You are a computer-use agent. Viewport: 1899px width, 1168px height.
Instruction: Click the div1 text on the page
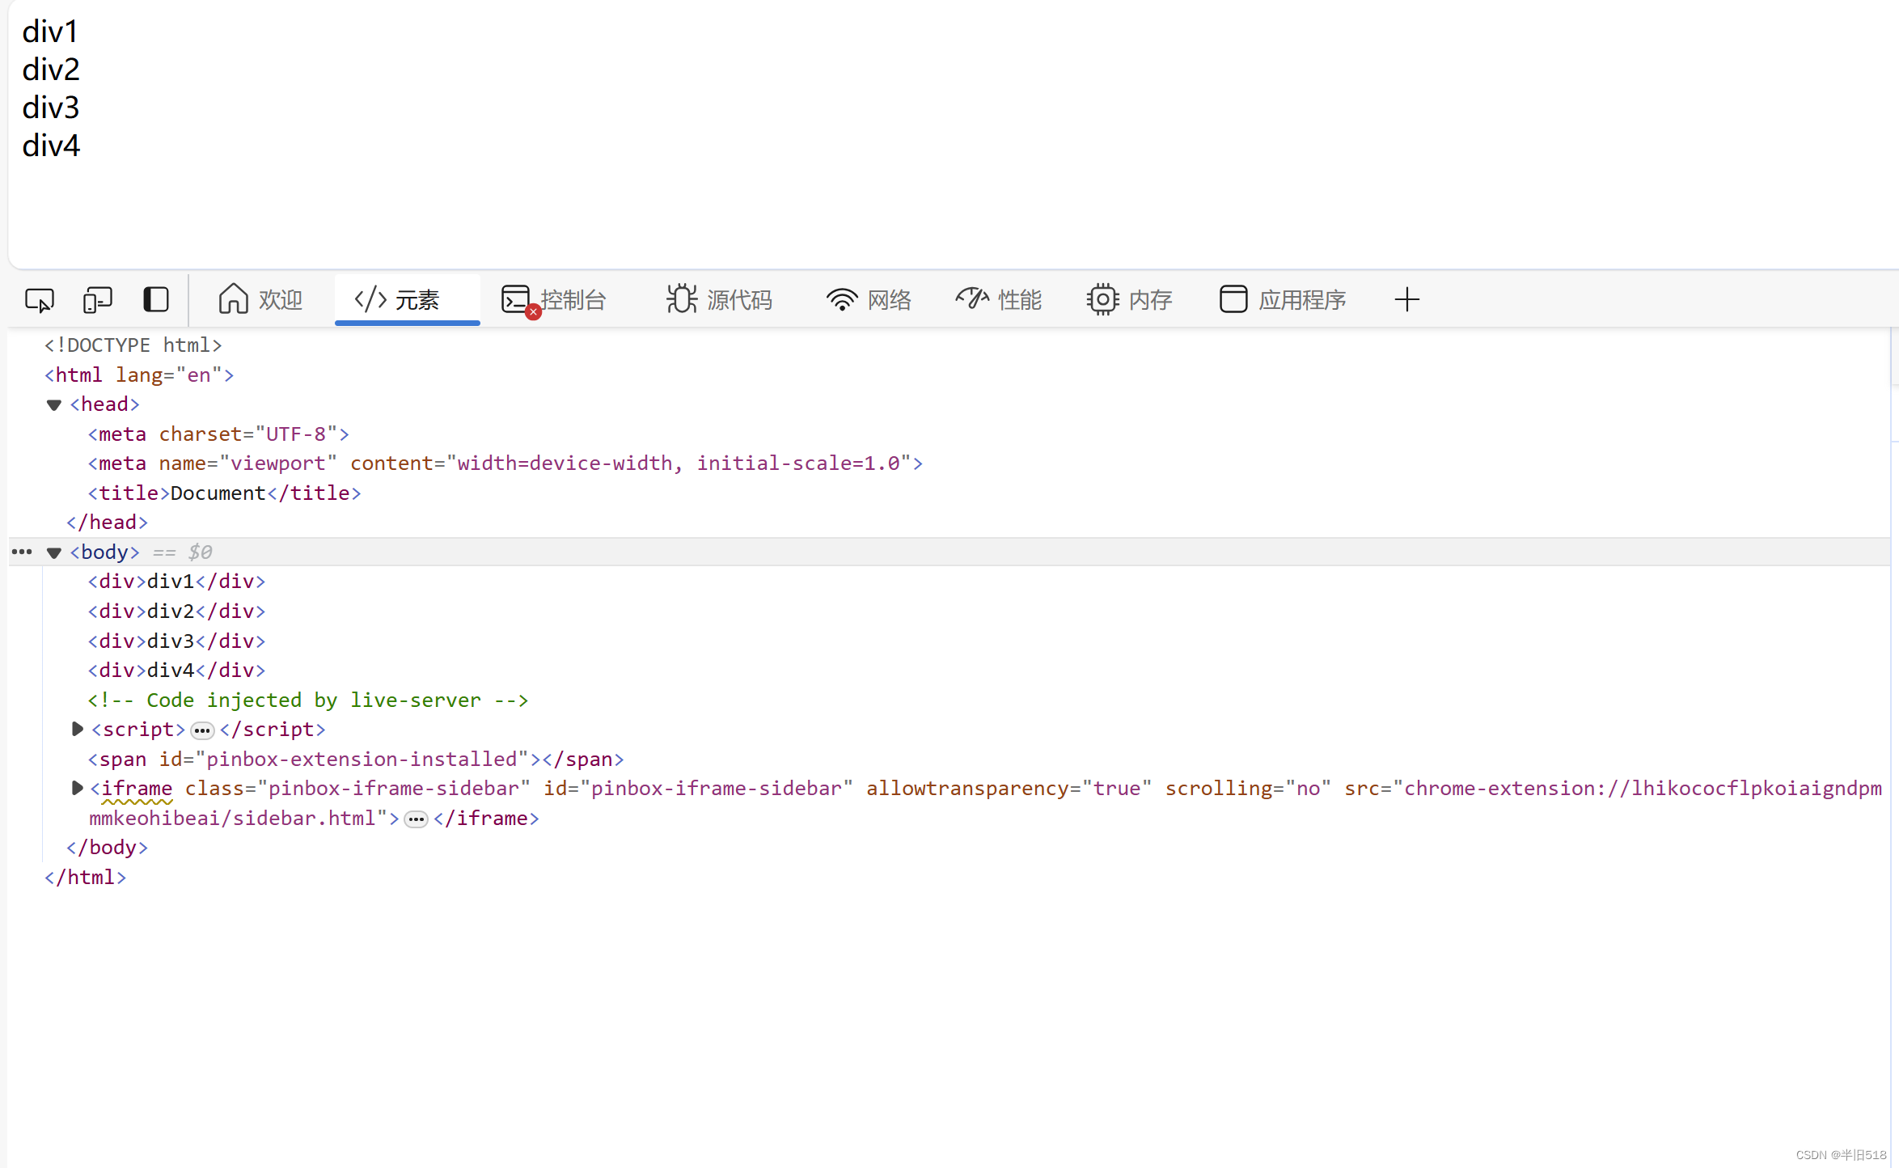(50, 32)
